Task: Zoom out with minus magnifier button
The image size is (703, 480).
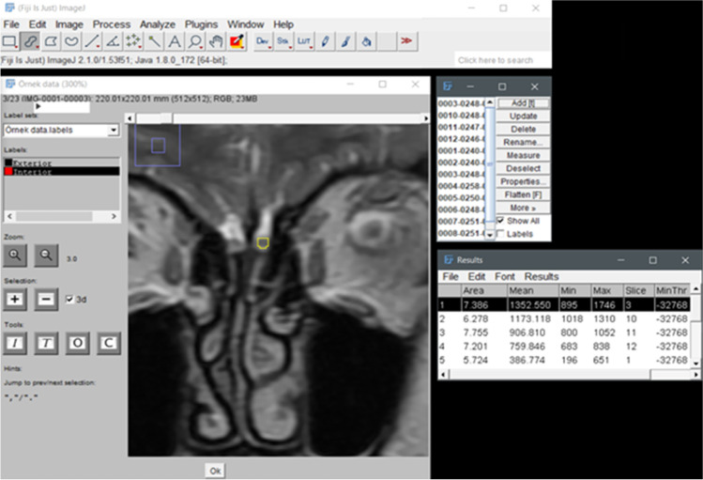Action: pyautogui.click(x=46, y=255)
